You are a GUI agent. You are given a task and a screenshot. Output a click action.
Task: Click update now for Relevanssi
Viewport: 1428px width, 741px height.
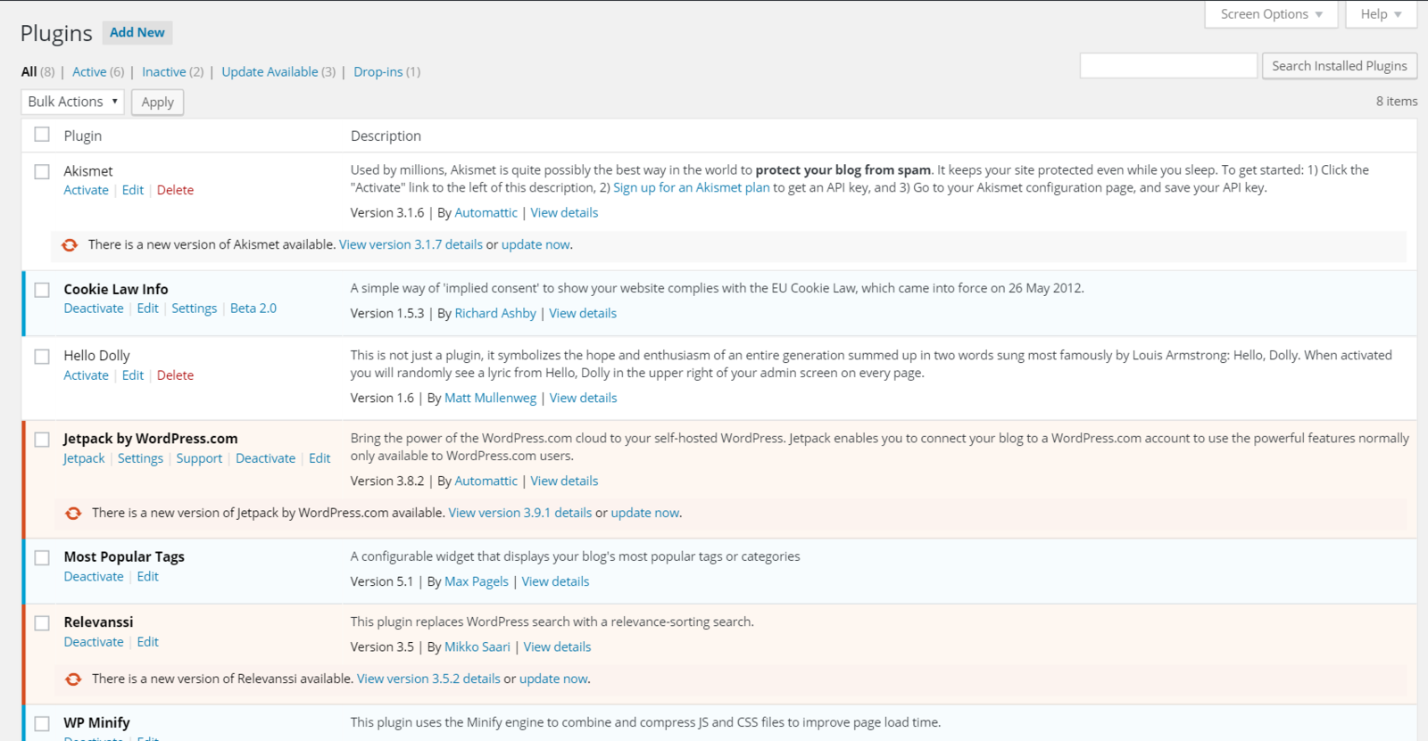pos(553,679)
